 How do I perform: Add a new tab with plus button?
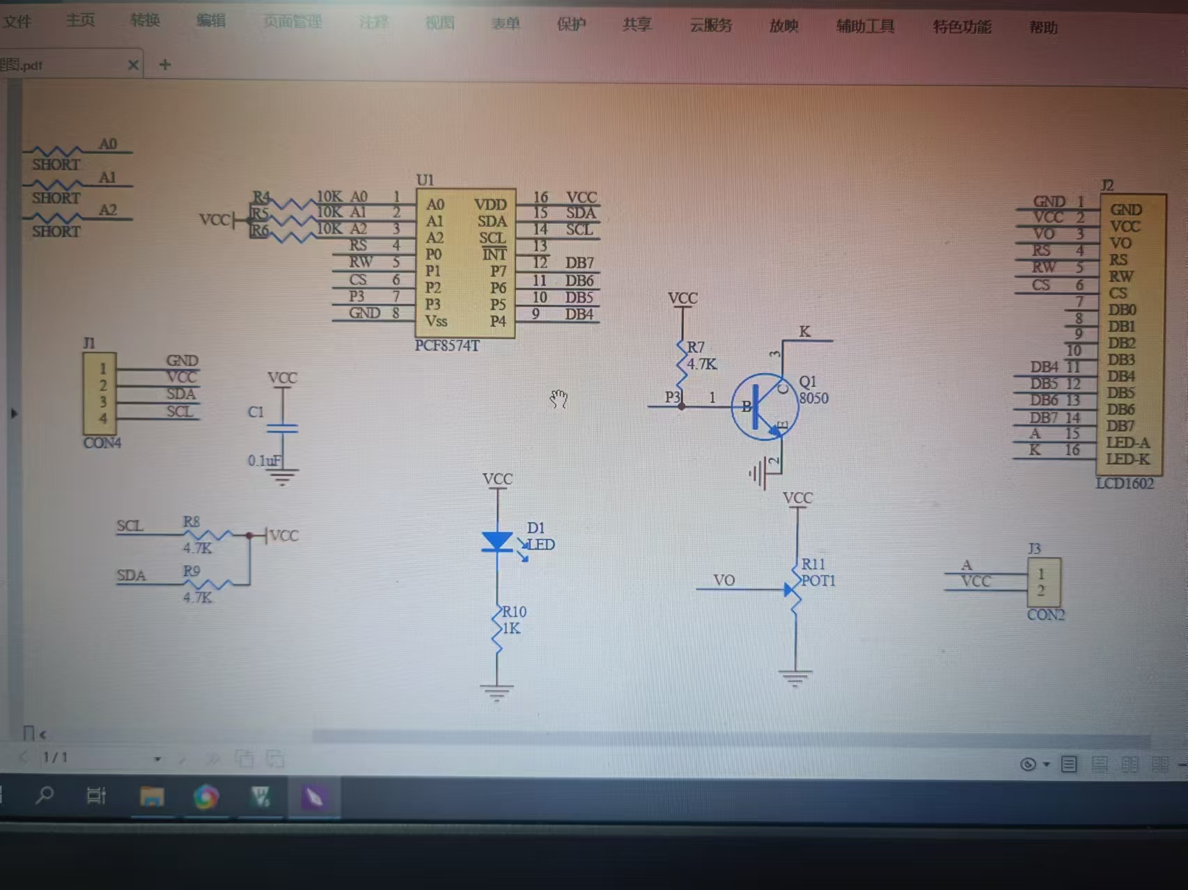click(x=165, y=65)
